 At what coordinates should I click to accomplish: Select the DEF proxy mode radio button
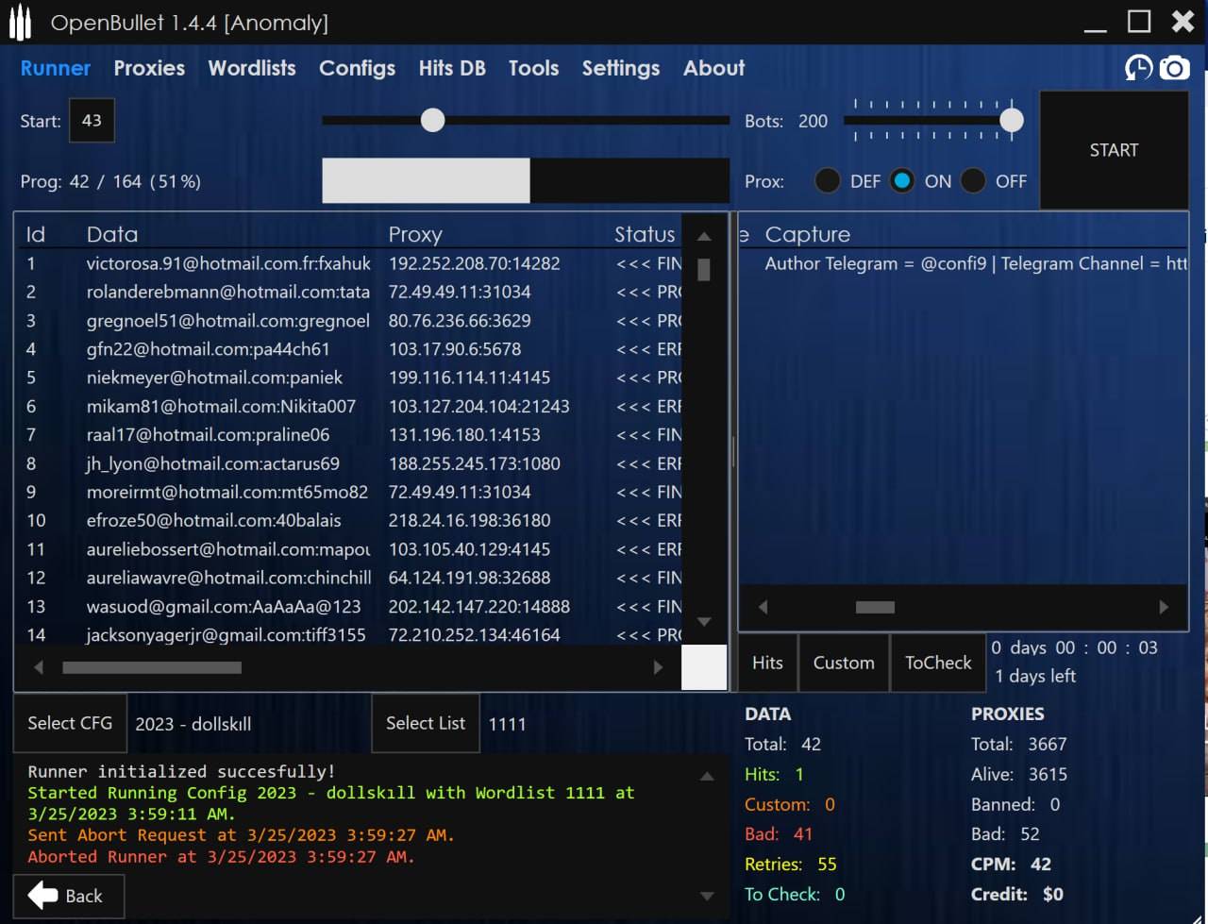pyautogui.click(x=827, y=181)
